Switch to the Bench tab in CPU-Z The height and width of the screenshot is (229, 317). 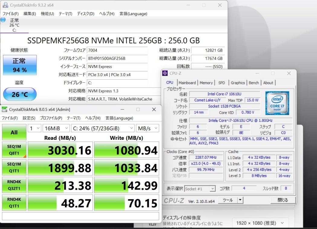pos(254,83)
